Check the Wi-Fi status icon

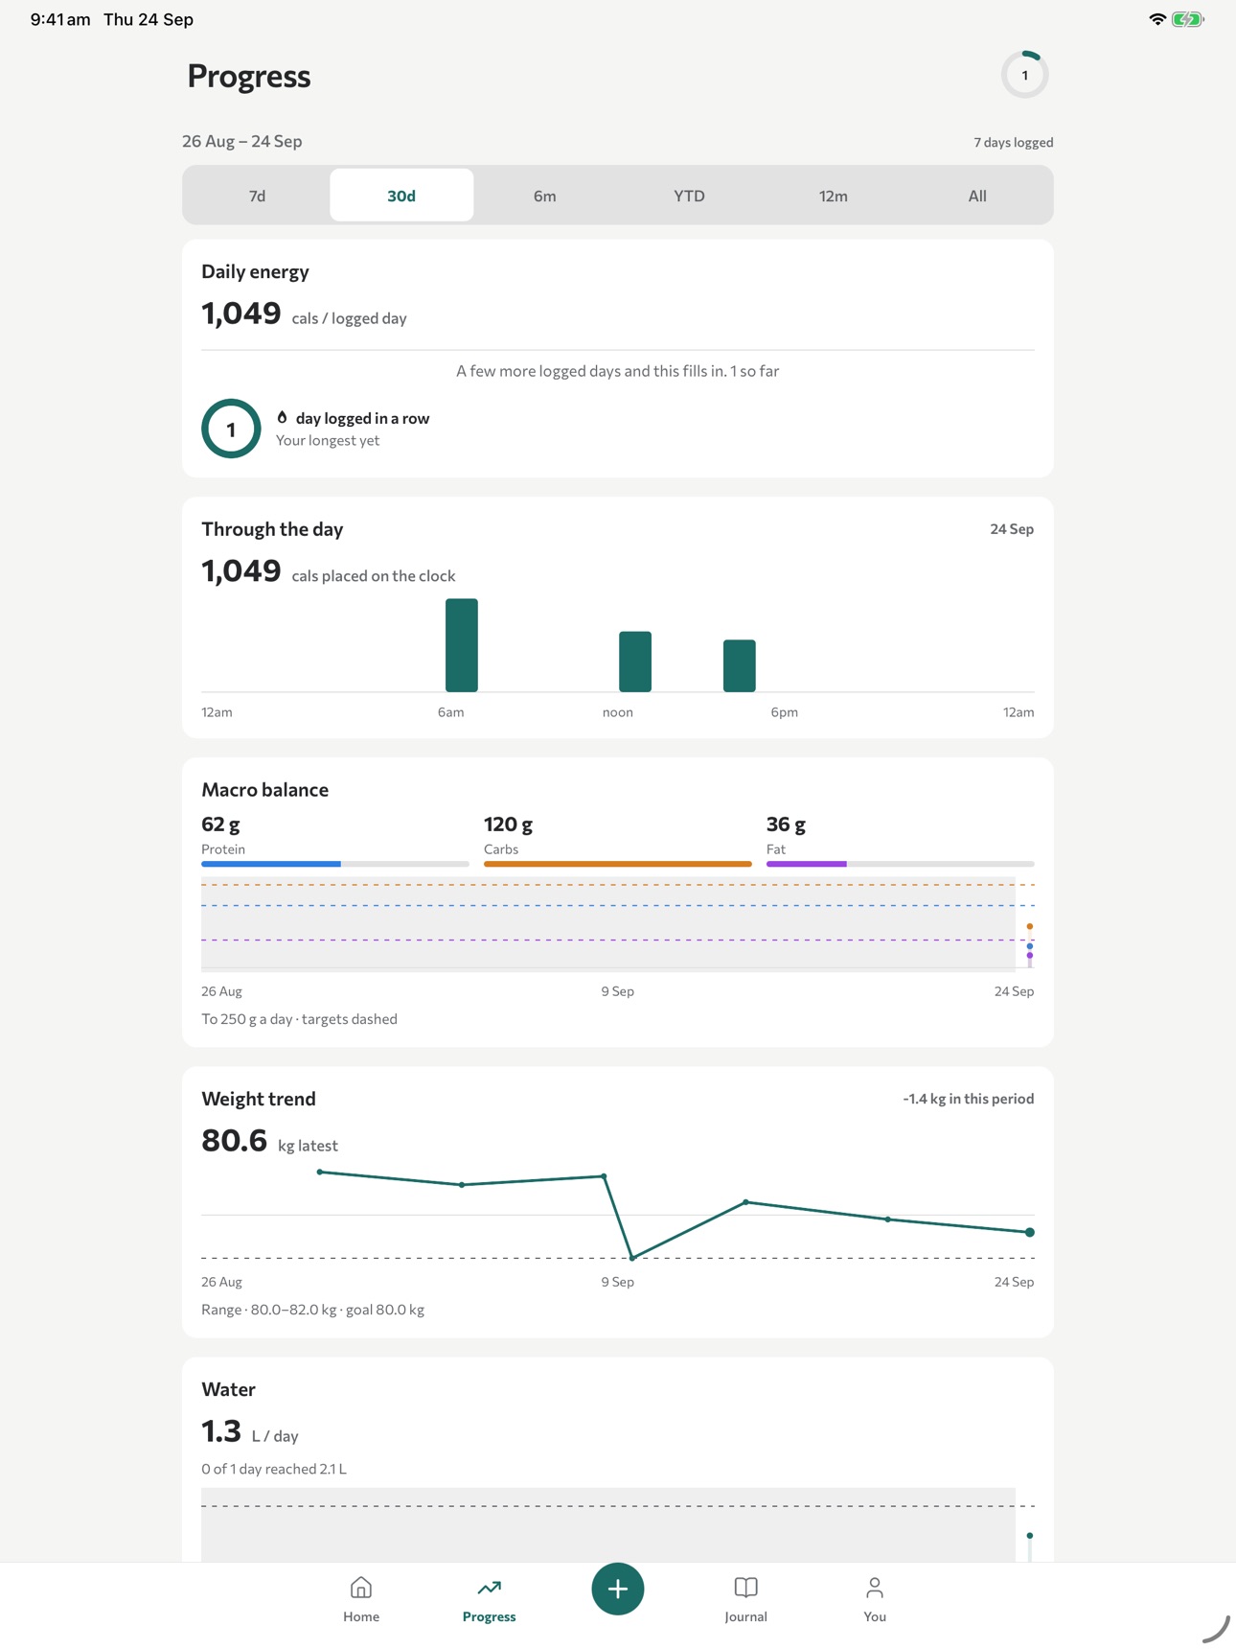pos(1156,19)
